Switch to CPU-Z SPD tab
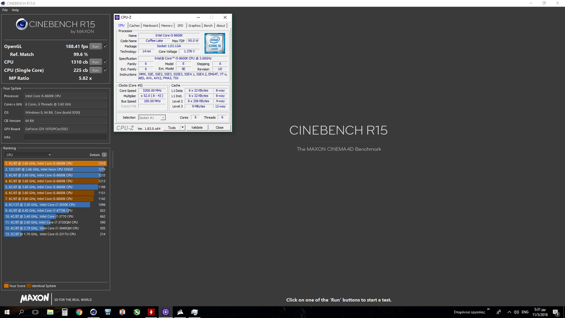The height and width of the screenshot is (318, 565). pos(180,26)
